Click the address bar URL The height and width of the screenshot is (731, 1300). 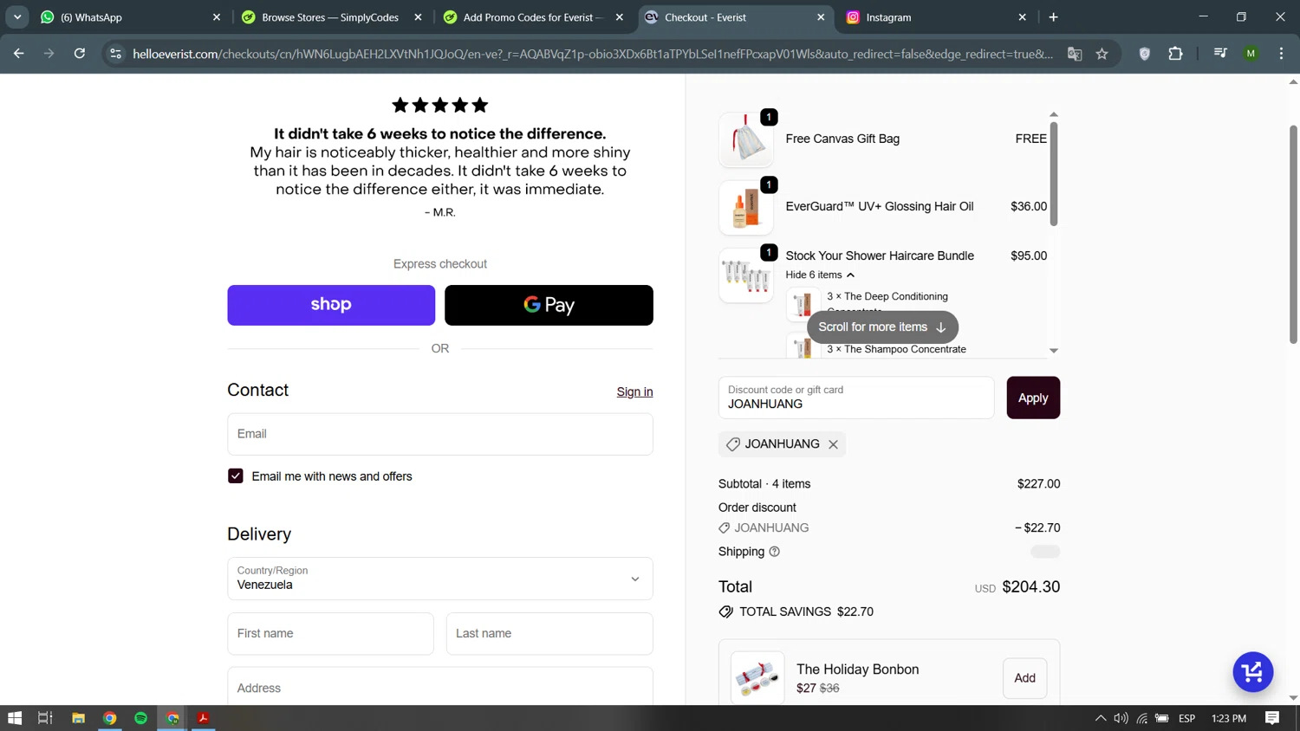point(593,54)
